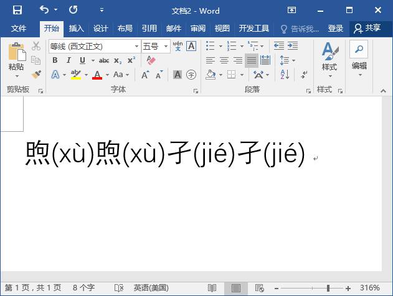Click the Format Painter brush icon
393x296 pixels.
(36, 75)
